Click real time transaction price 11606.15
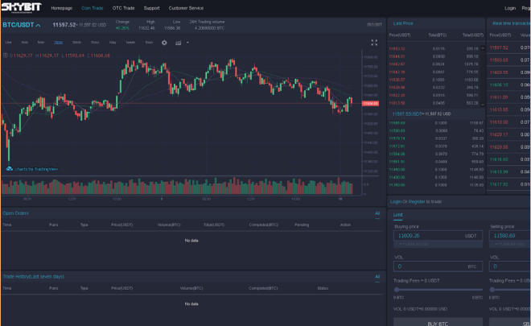Viewport: 531px width, 326px height. pyautogui.click(x=499, y=85)
